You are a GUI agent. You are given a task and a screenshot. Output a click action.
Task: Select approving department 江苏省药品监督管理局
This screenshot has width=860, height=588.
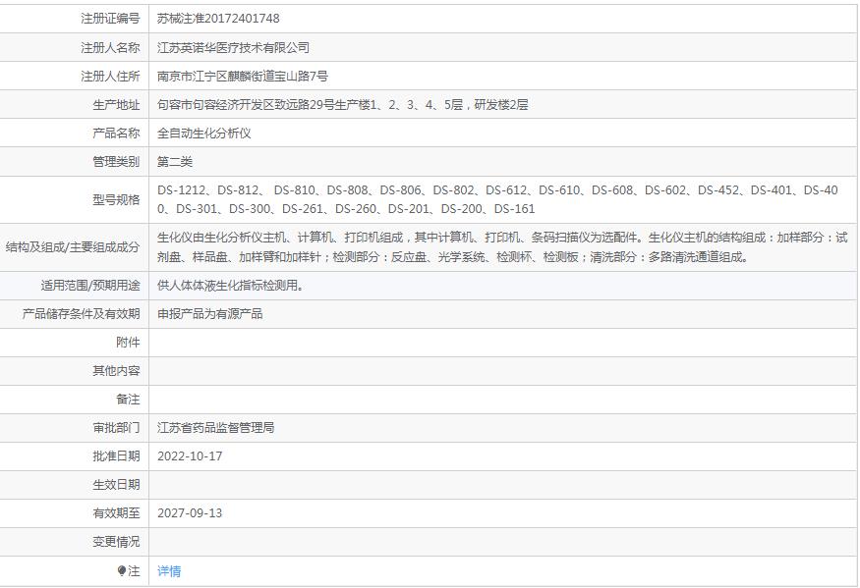pyautogui.click(x=215, y=428)
